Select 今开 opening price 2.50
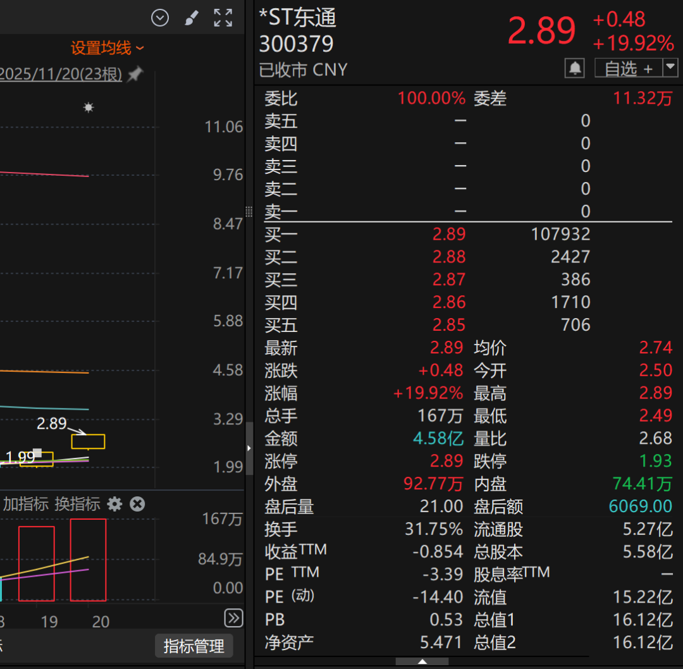683x669 pixels. [x=656, y=370]
